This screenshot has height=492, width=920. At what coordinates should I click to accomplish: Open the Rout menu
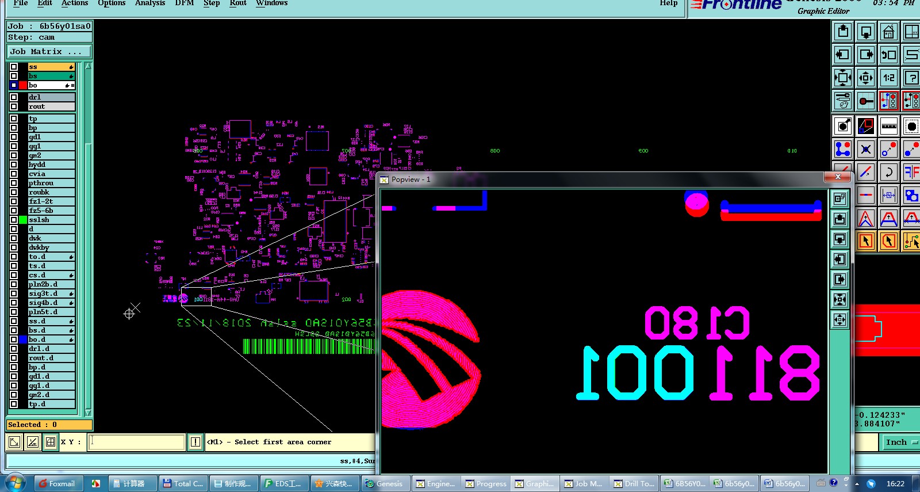click(238, 3)
